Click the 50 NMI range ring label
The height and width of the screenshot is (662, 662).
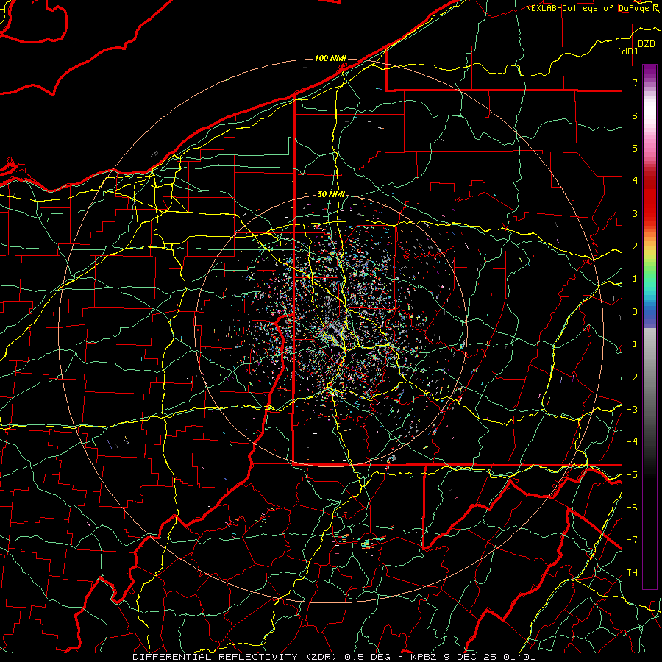[331, 195]
